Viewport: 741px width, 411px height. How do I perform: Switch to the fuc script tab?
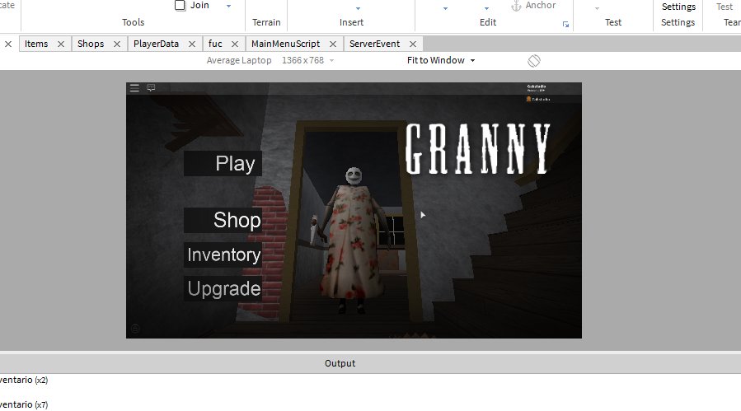pyautogui.click(x=215, y=44)
